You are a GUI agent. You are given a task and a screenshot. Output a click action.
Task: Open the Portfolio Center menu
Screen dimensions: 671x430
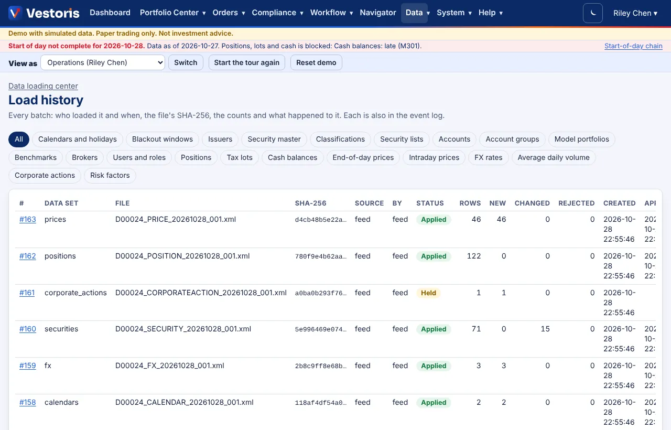[172, 13]
